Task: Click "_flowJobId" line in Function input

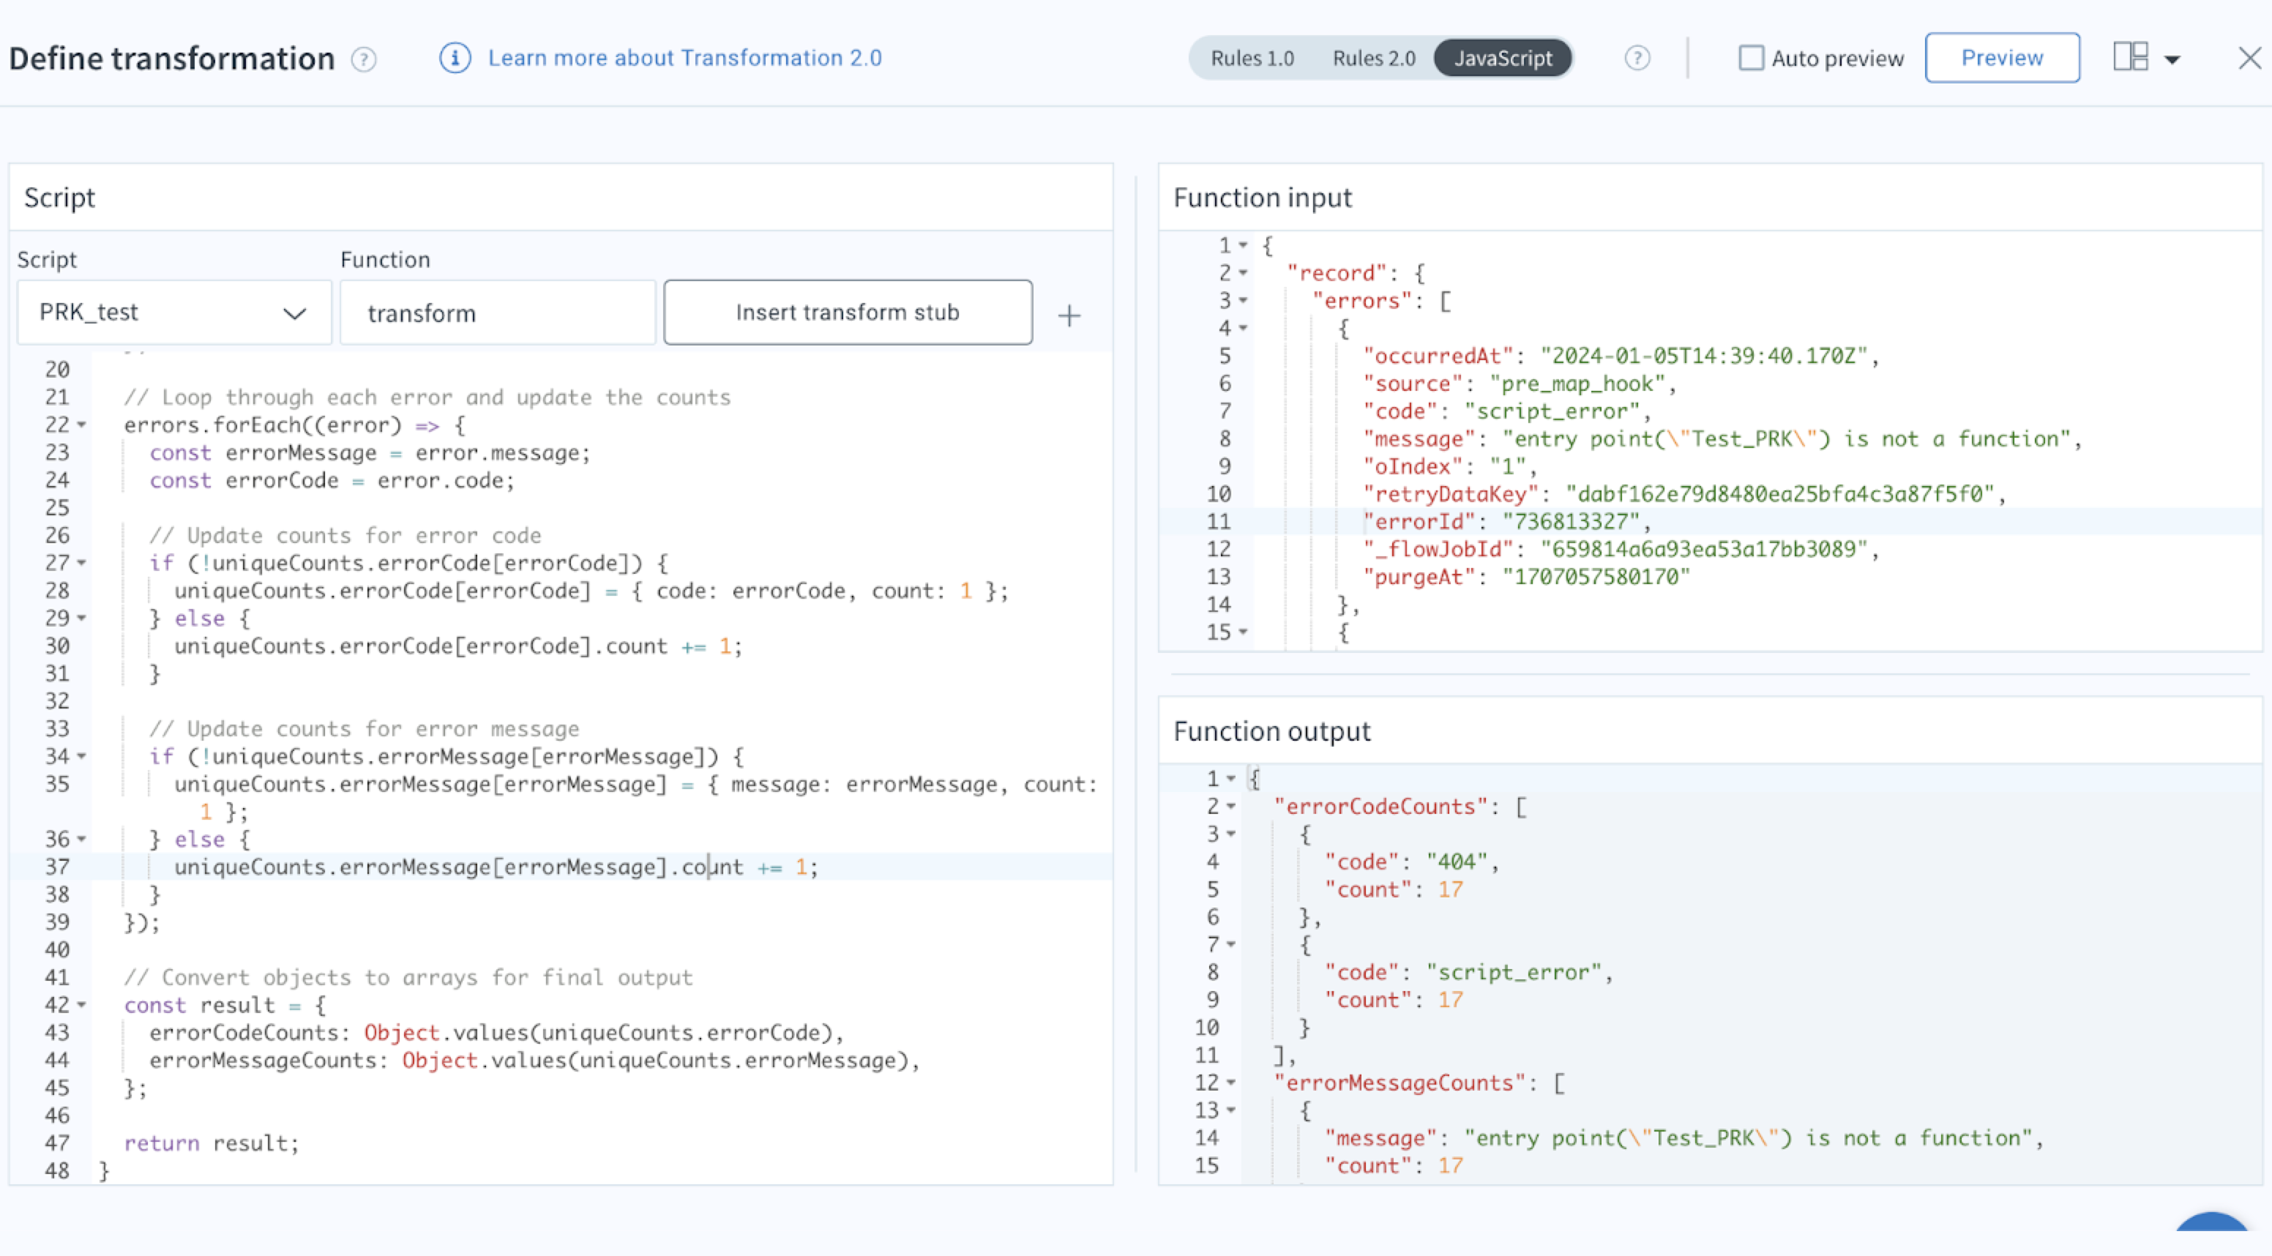Action: (x=1621, y=549)
